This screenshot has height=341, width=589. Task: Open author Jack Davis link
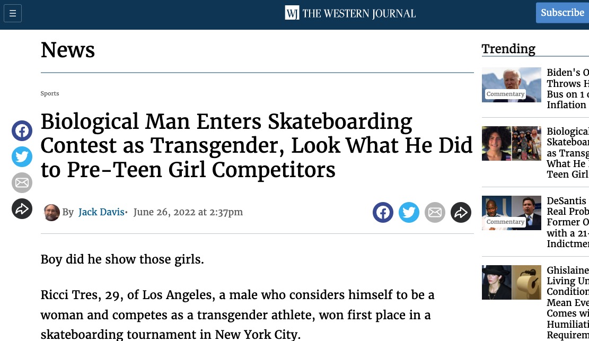[x=101, y=212]
